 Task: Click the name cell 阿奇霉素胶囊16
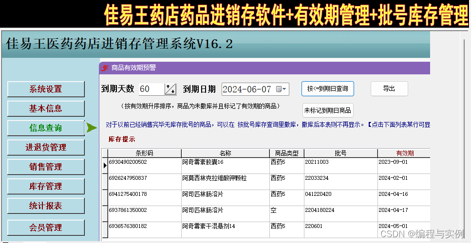226,165
